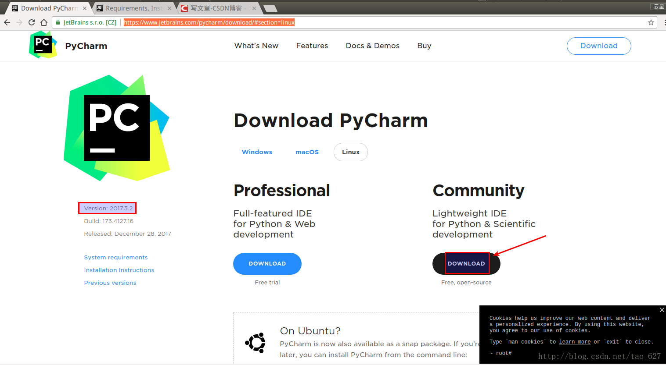Viewport: 666px width, 365px height.
Task: Click the green secure padlock icon
Action: [x=58, y=22]
